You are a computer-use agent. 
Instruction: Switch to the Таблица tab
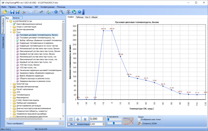tap(79, 17)
